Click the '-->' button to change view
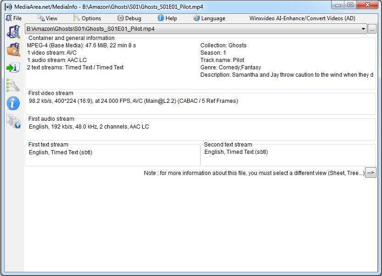382x276 pixels. pos(371,173)
